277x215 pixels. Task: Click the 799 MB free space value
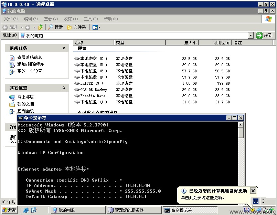(x=223, y=83)
